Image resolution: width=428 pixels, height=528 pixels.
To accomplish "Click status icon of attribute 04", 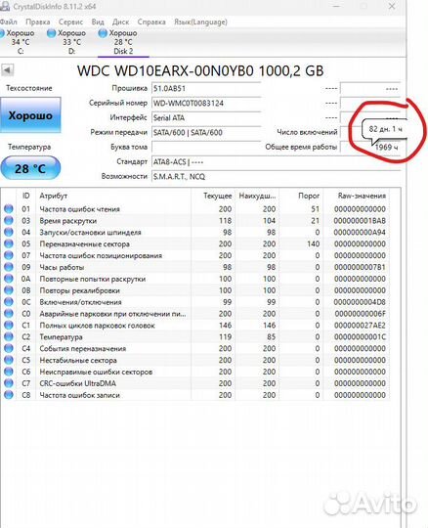I will pyautogui.click(x=9, y=232).
